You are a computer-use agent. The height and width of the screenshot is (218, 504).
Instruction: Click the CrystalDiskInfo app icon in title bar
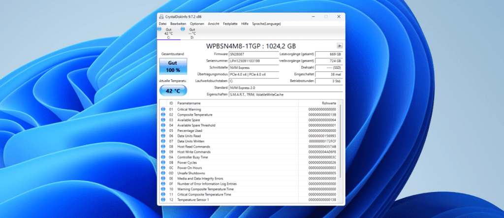161,17
